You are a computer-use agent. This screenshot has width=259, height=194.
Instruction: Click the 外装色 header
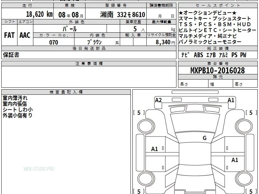click(77, 22)
